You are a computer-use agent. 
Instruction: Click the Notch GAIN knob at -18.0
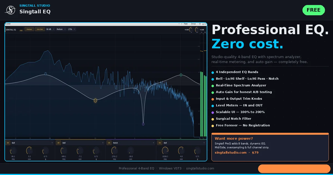pos(131,151)
